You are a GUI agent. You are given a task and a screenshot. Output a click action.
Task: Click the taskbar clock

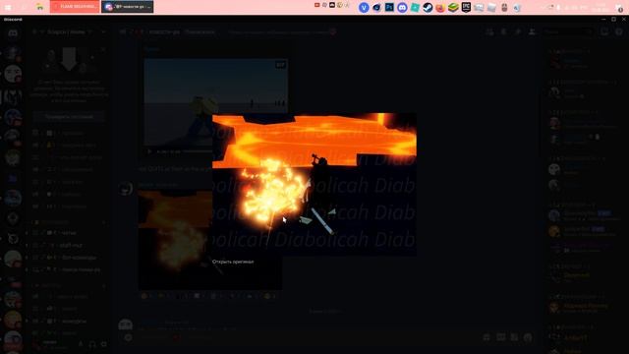coord(600,7)
